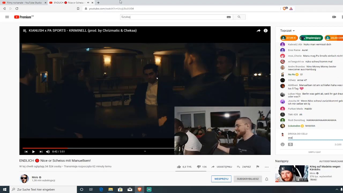Screen dimensions: 343x193
Task: Click the 20,00 CHF Super Chat chip
Action: click(x=334, y=38)
